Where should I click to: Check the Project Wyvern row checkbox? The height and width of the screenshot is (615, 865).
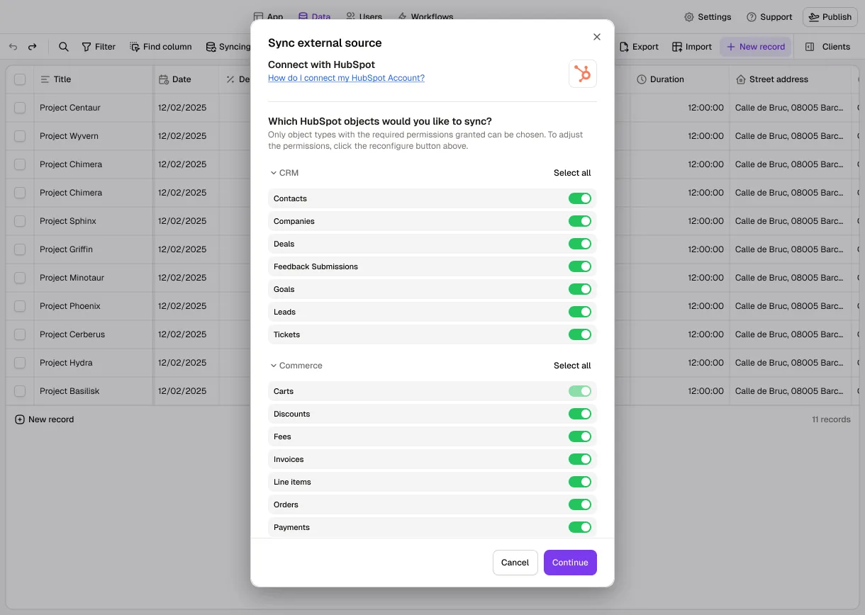coord(20,136)
